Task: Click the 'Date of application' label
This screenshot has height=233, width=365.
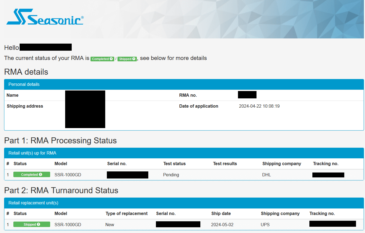Action: pyautogui.click(x=199, y=106)
